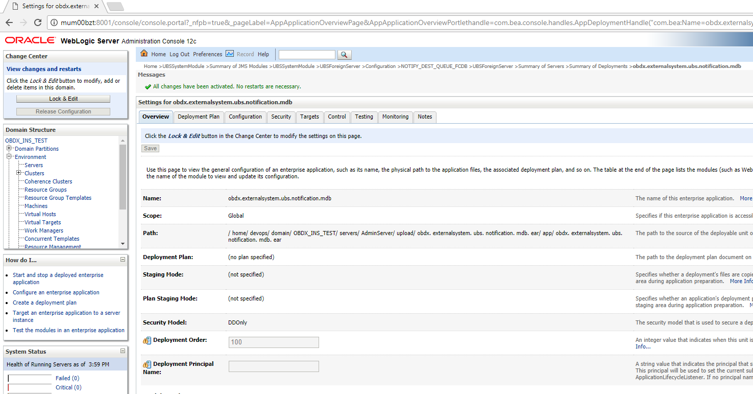Screen dimensions: 753x394
Task: Click Domain Structure scroll down arrow
Action: coord(123,244)
